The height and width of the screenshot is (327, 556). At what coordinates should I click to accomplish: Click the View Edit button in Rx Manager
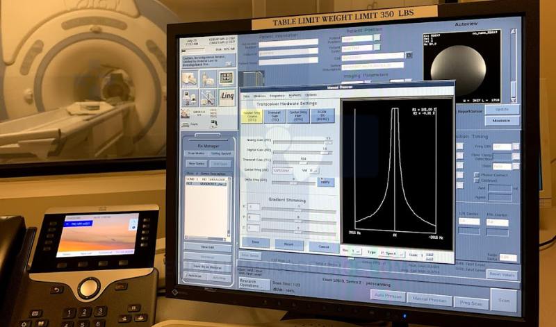coord(207,247)
